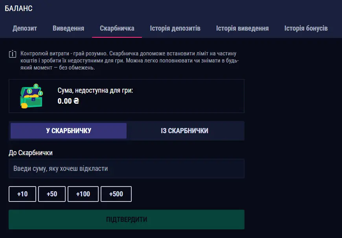Click the Сума недоступна для гри panel
The height and width of the screenshot is (238, 342).
pyautogui.click(x=127, y=95)
